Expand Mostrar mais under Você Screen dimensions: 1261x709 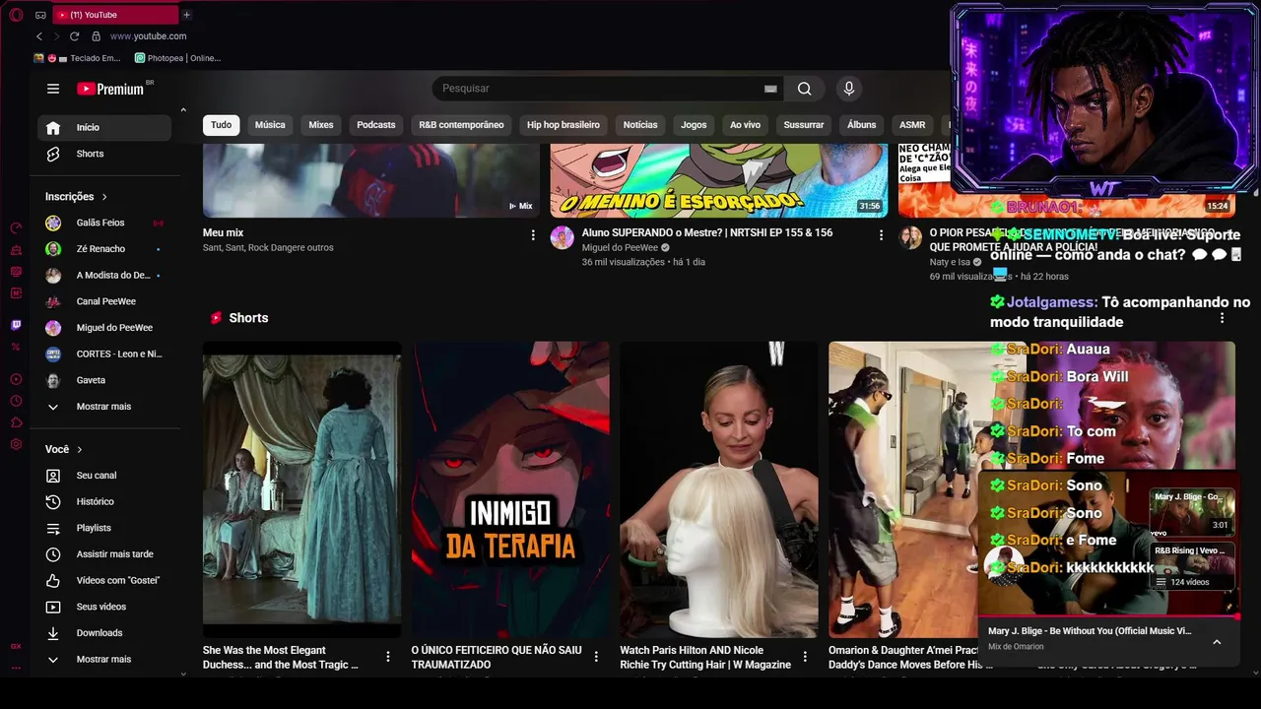104,660
